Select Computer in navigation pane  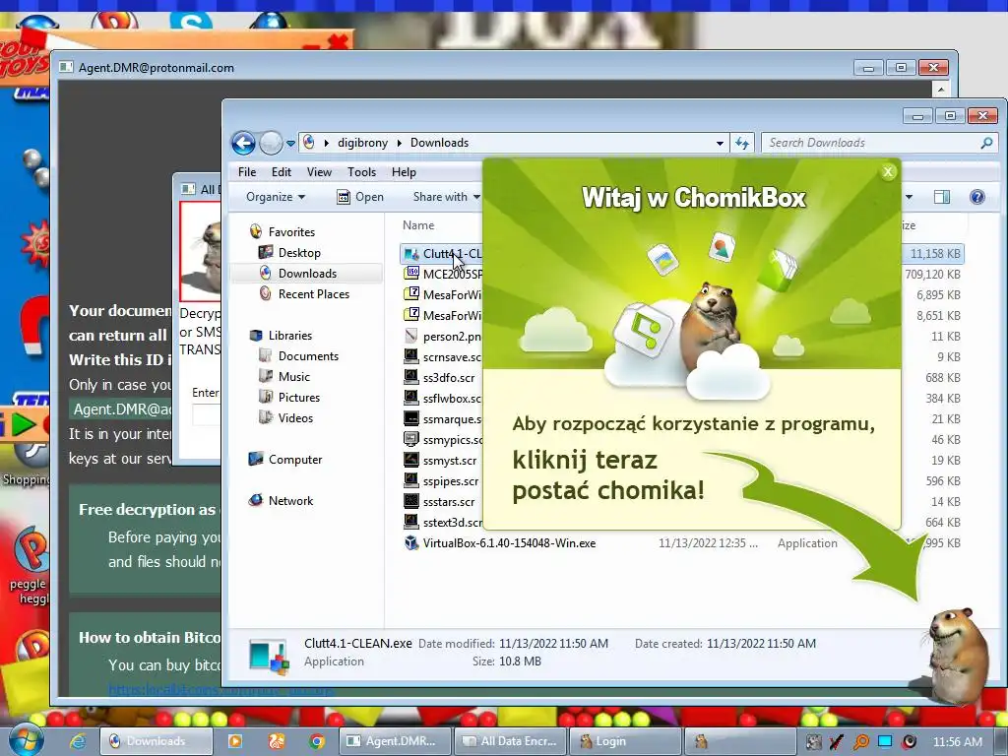[295, 460]
